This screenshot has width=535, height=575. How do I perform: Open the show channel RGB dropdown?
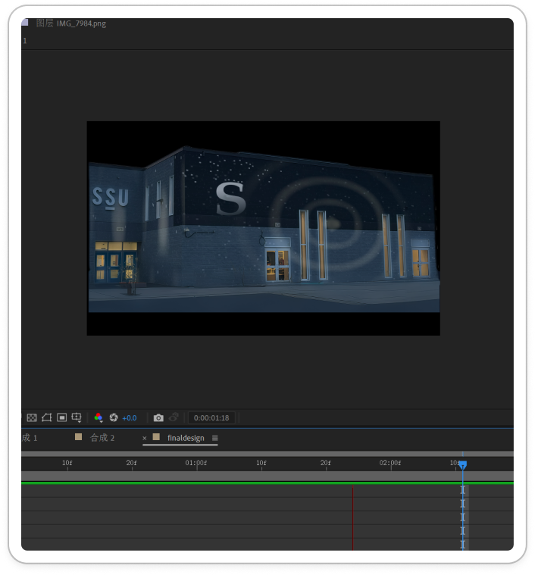point(99,417)
